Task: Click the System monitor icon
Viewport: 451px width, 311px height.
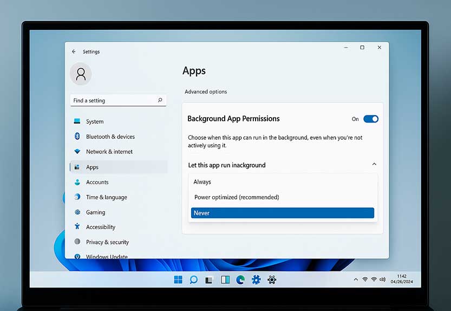Action: (77, 121)
